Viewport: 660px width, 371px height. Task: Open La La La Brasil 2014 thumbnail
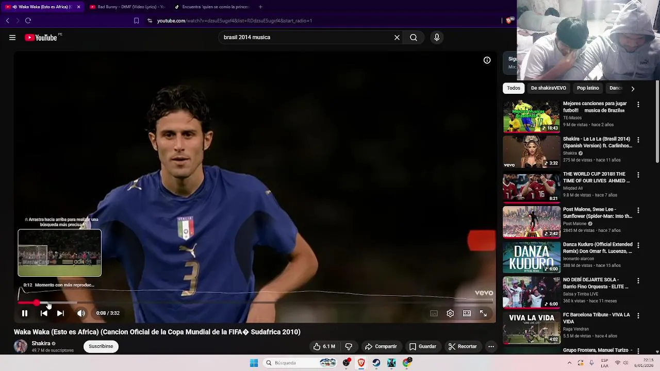531,151
